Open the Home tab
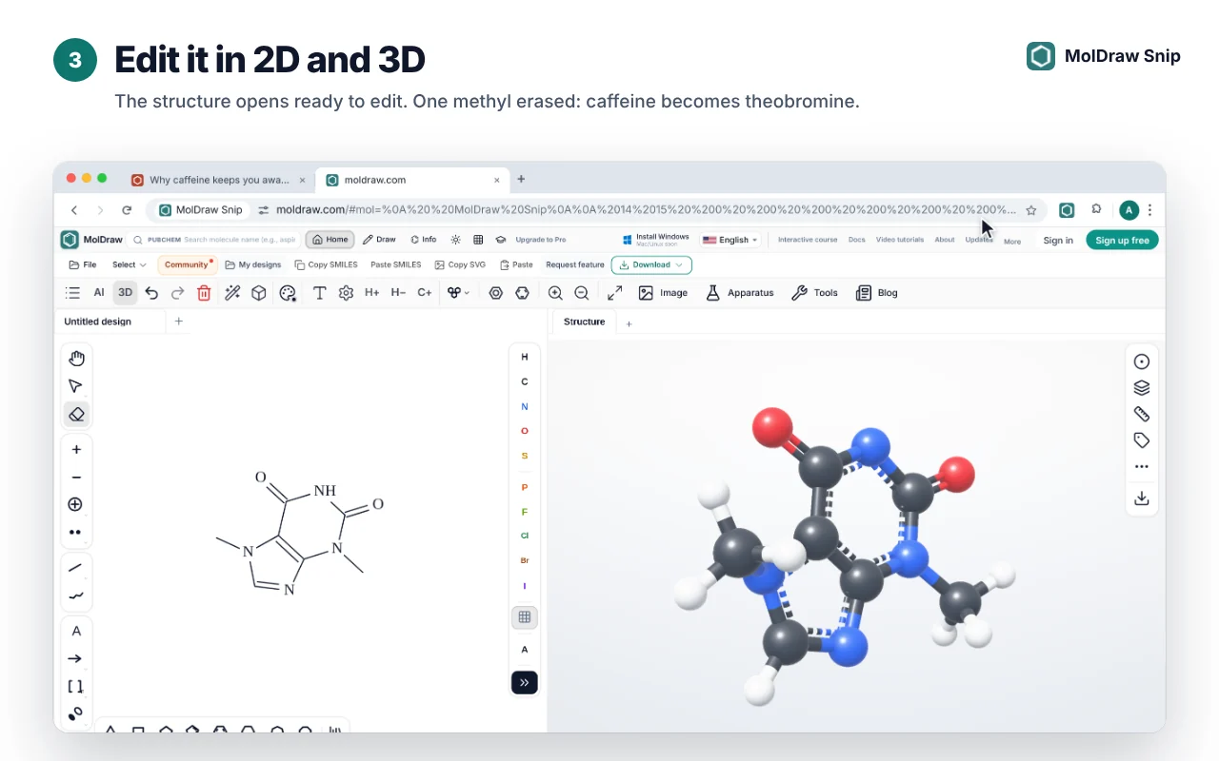This screenshot has width=1219, height=761. (330, 240)
